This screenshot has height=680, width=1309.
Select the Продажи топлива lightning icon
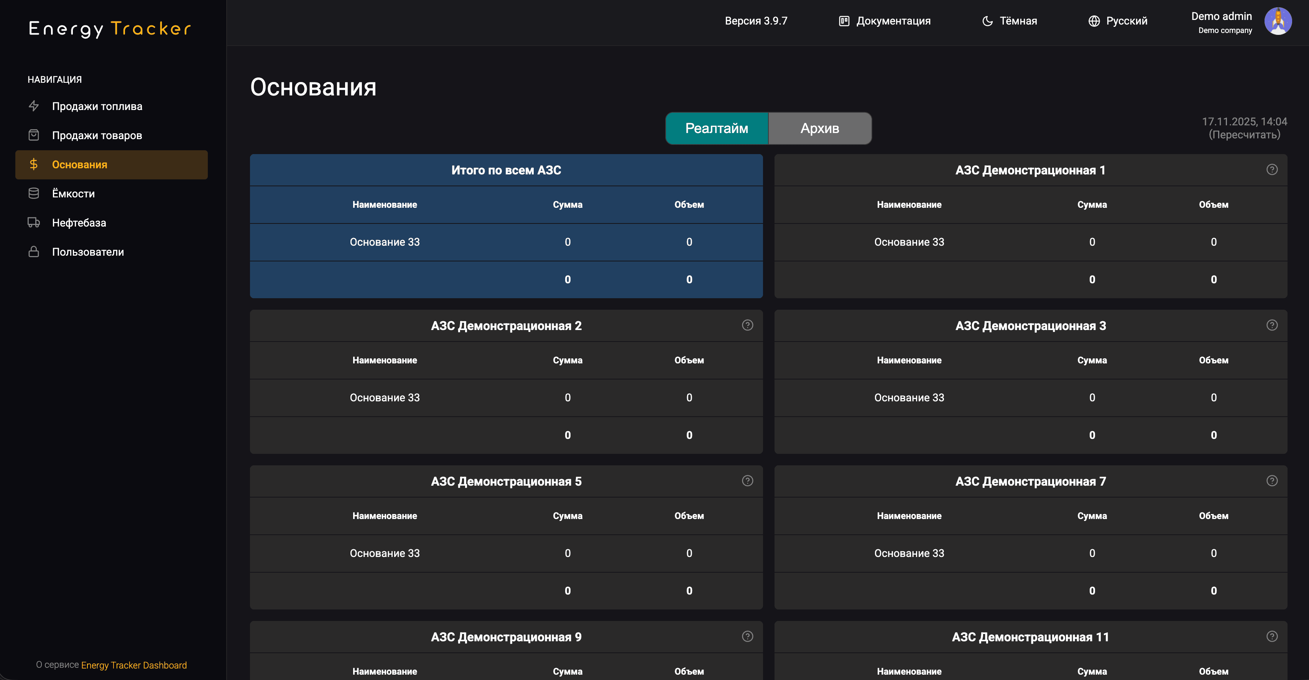coord(33,106)
